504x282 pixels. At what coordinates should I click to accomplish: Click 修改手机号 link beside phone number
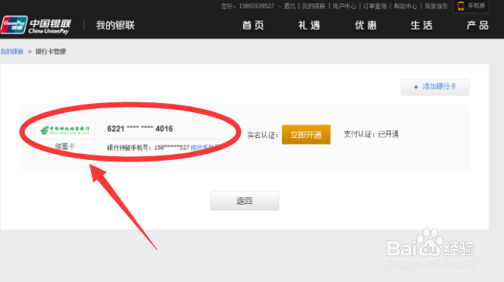[205, 148]
